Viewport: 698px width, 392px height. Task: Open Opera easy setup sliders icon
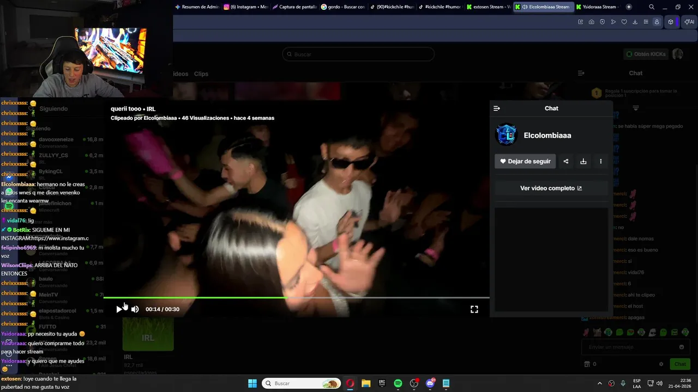[646, 22]
